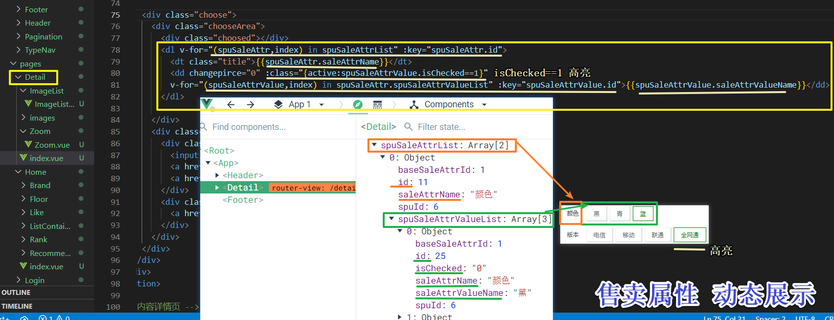
Task: Click the isChecked: "0" state entry
Action: pyautogui.click(x=451, y=268)
